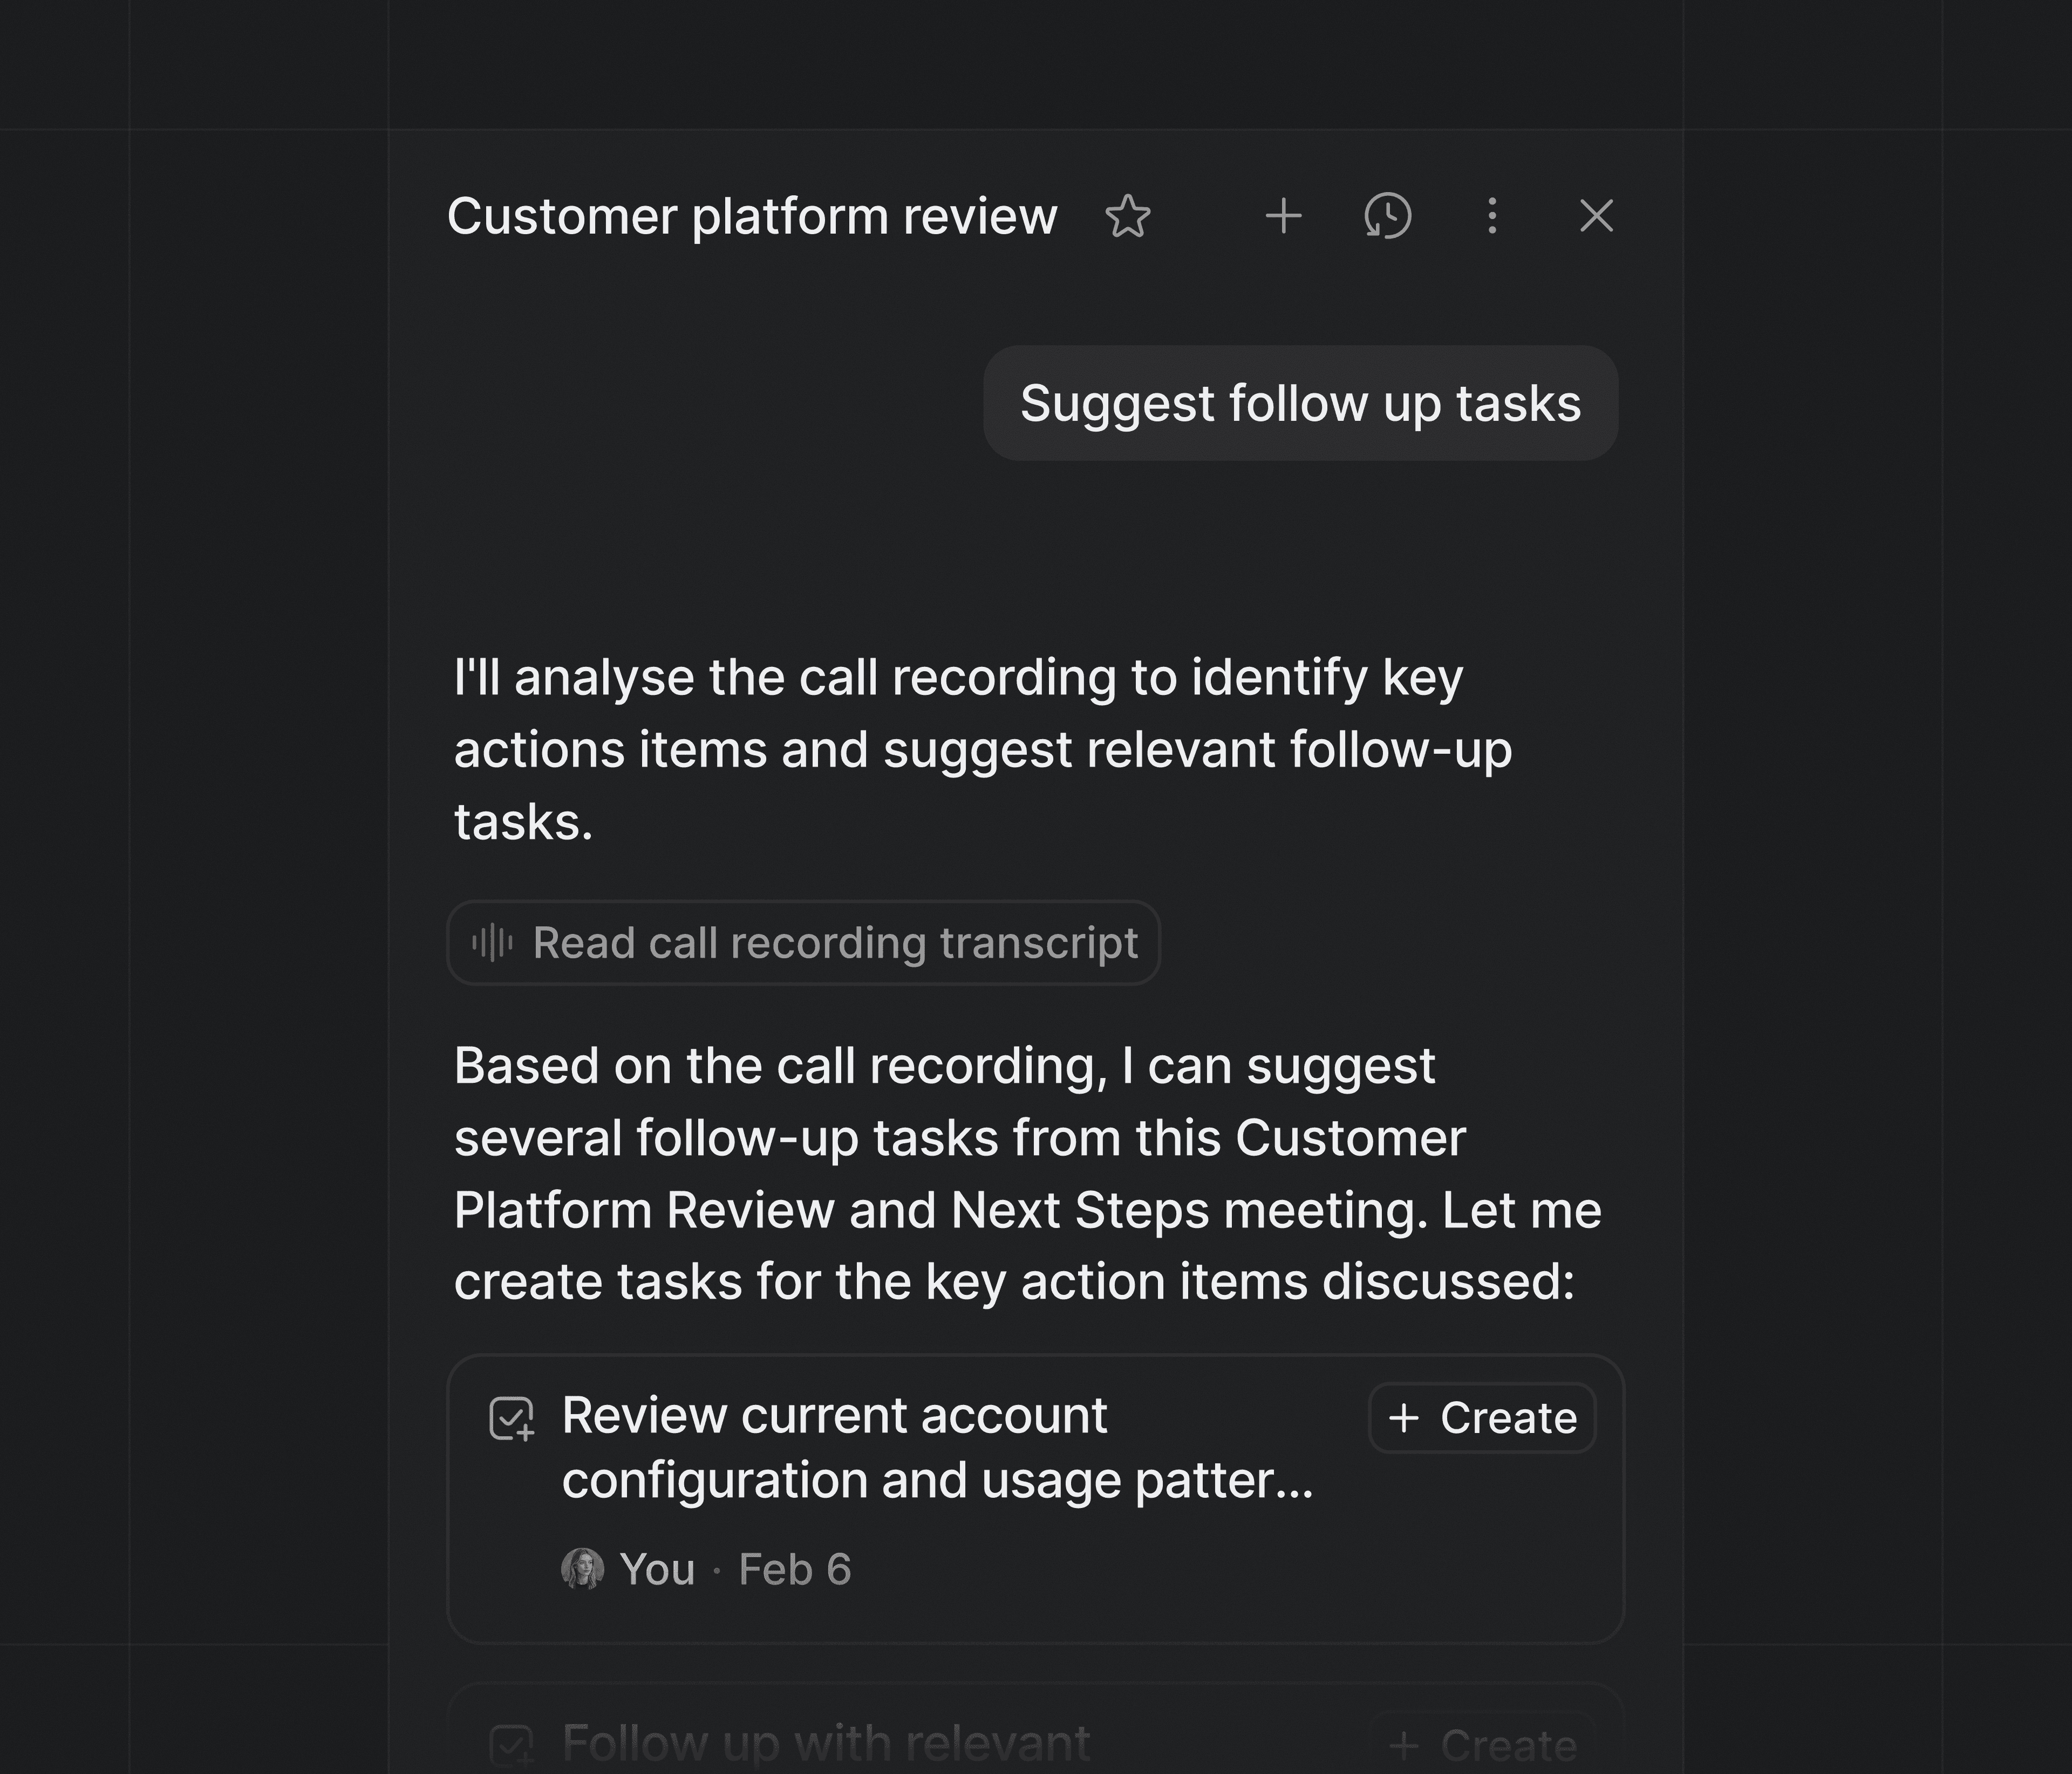This screenshot has height=1774, width=2072.
Task: Click the assignee avatar next to You
Action: point(582,1569)
